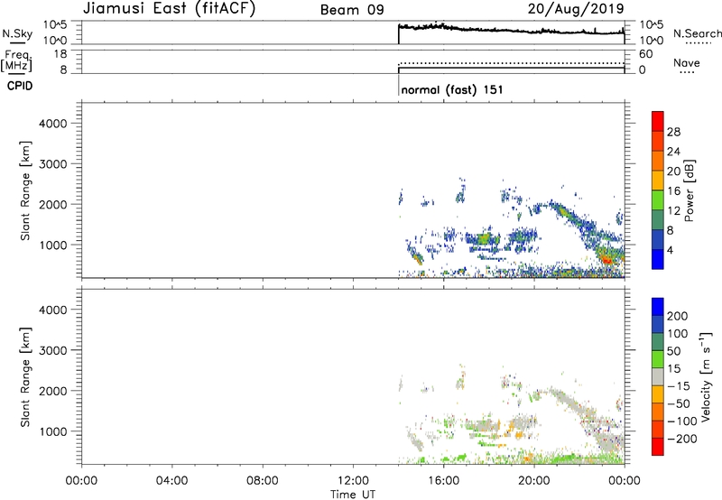Pick the red top segment of Power colorbar
Screen dimensions: 722x500
tap(658, 121)
